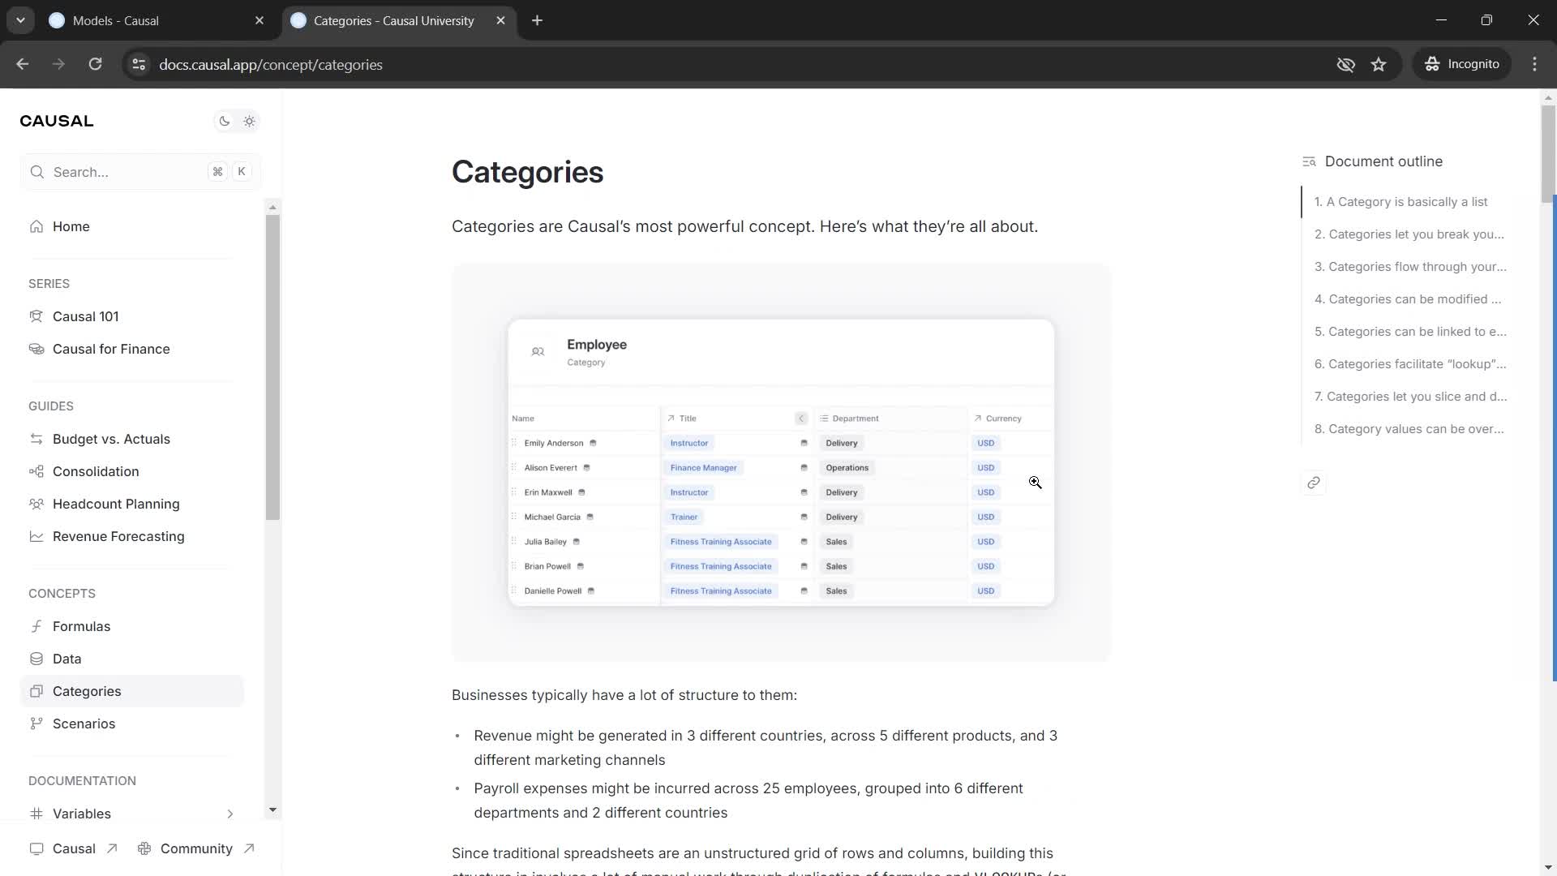Click the Search input field
Image resolution: width=1557 pixels, height=876 pixels.
(140, 172)
